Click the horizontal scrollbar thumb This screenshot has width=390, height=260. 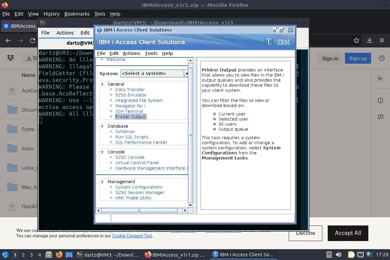139,211
